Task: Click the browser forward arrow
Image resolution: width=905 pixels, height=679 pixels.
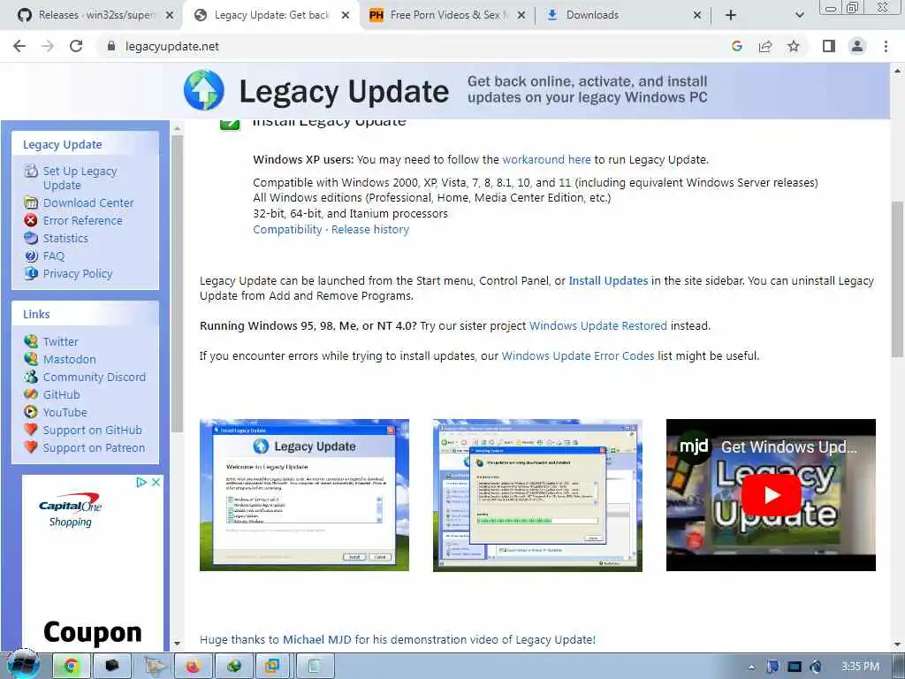Action: [48, 46]
